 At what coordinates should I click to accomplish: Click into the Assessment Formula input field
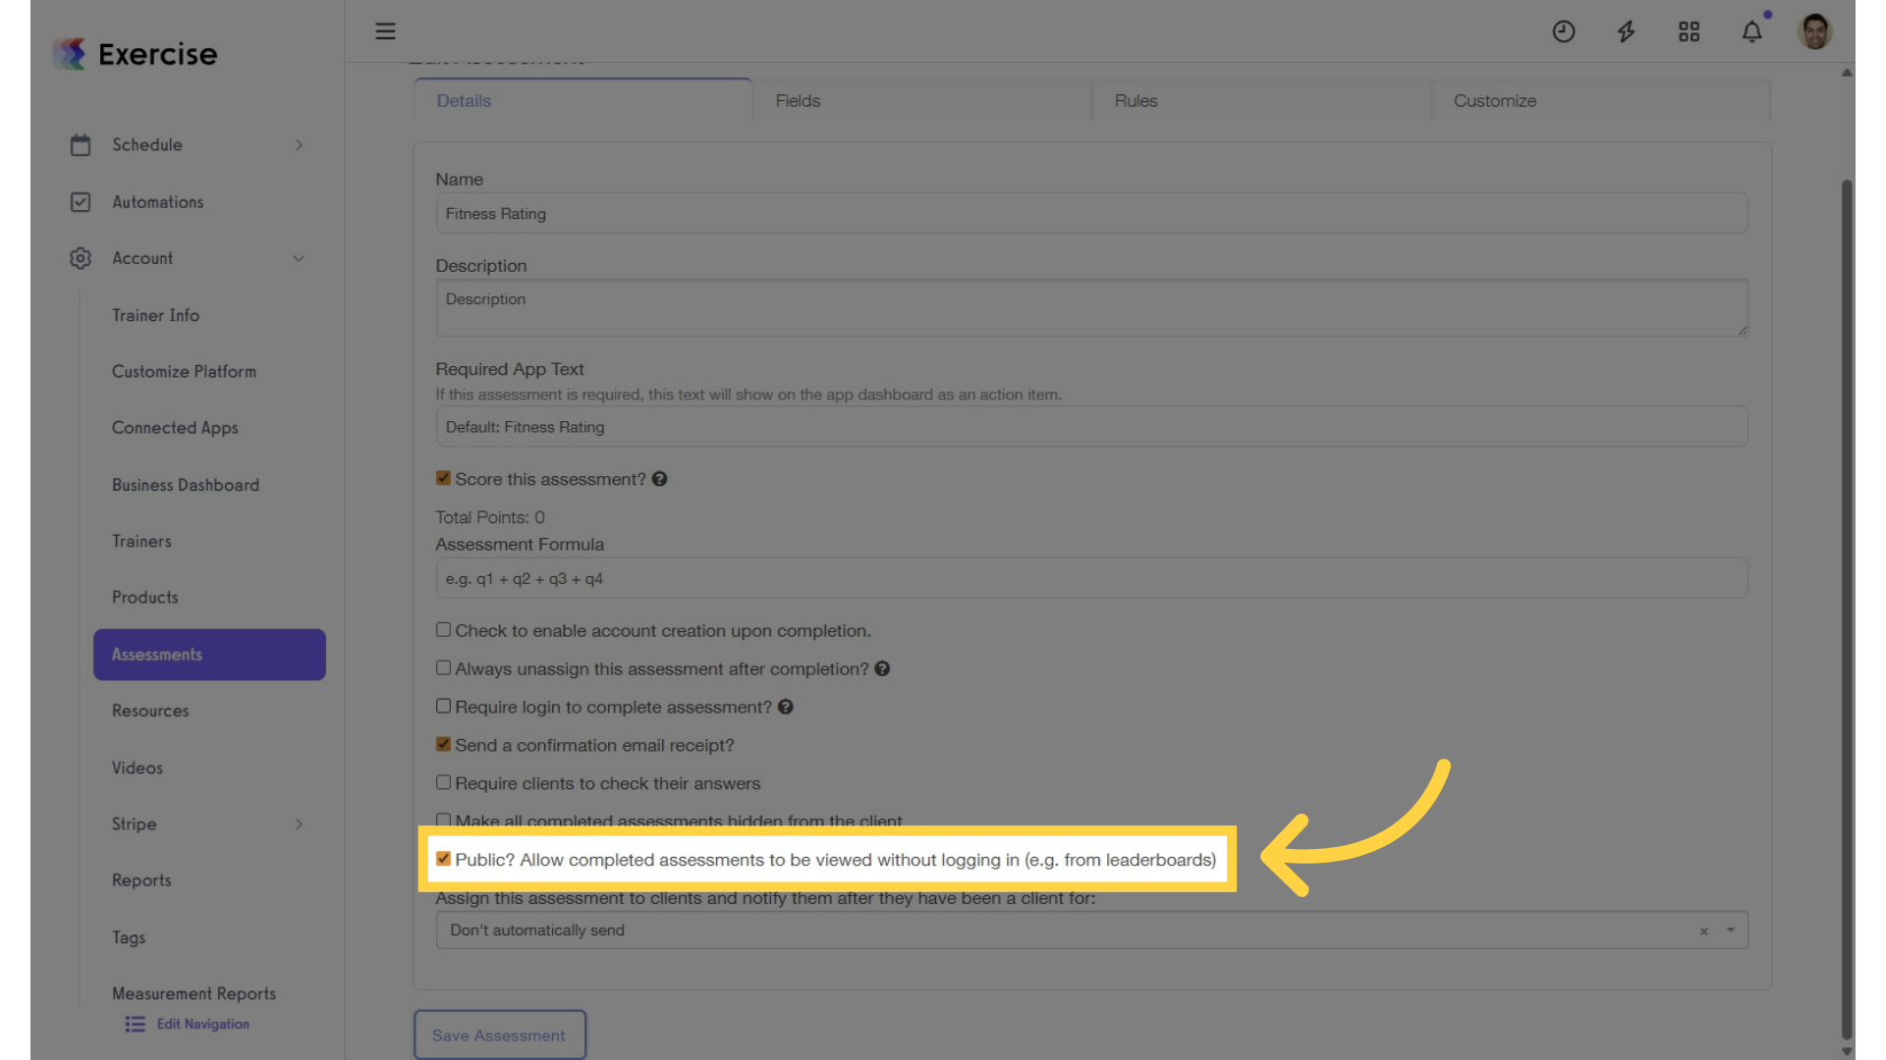tap(1091, 578)
